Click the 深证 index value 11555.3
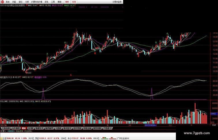Viewport: 218px width, 140px height. [x=42, y=138]
